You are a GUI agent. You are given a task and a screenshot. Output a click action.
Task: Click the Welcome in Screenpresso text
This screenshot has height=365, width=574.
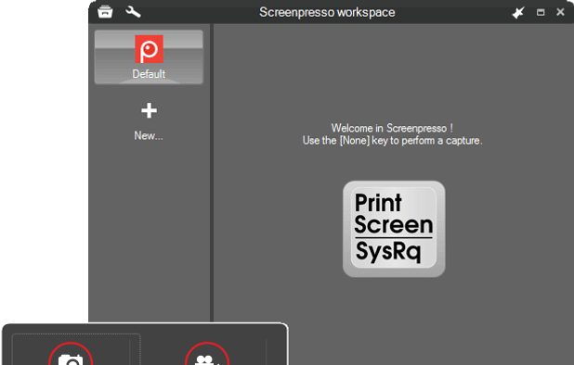click(392, 128)
